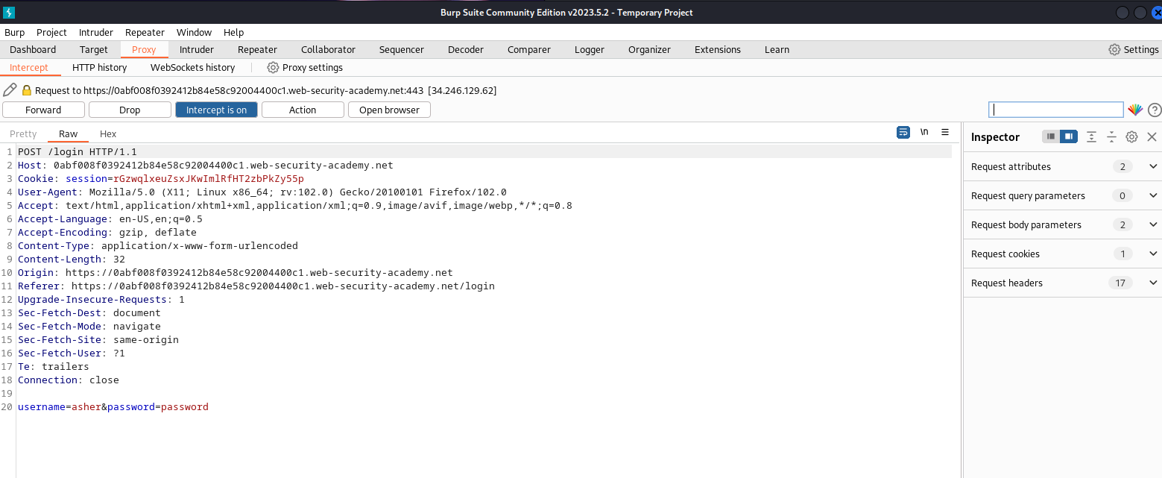
Task: Click the rainbow highlight color picker
Action: click(x=1135, y=110)
